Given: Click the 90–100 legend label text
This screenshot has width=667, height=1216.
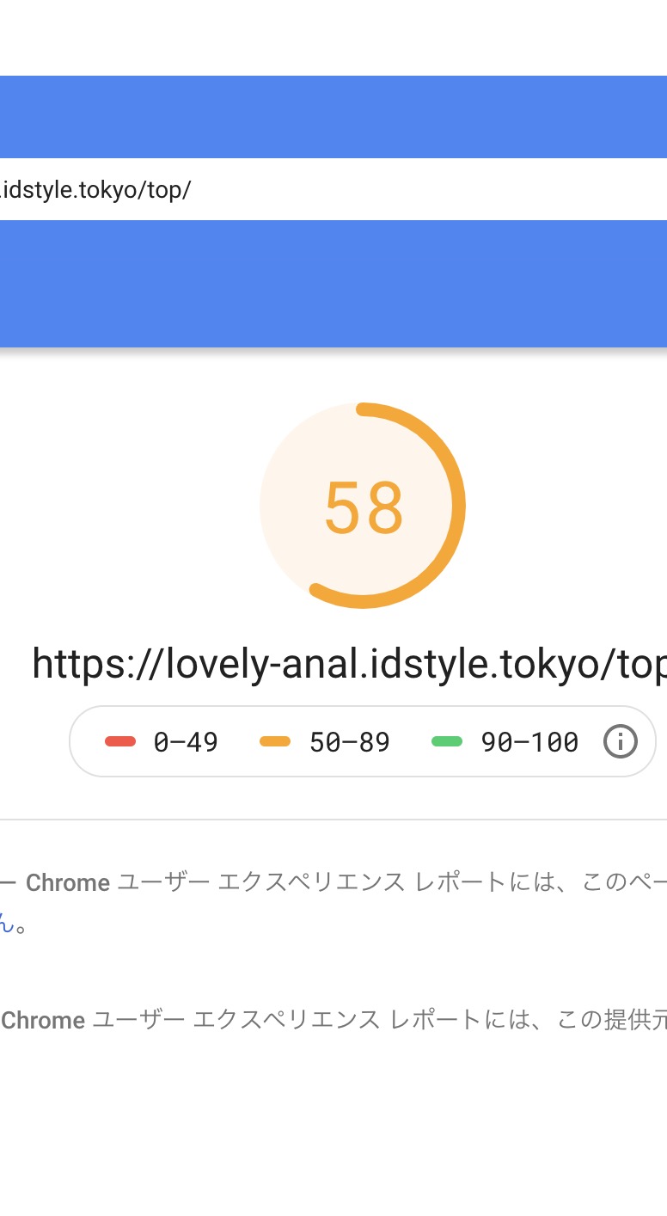Looking at the screenshot, I should [529, 742].
